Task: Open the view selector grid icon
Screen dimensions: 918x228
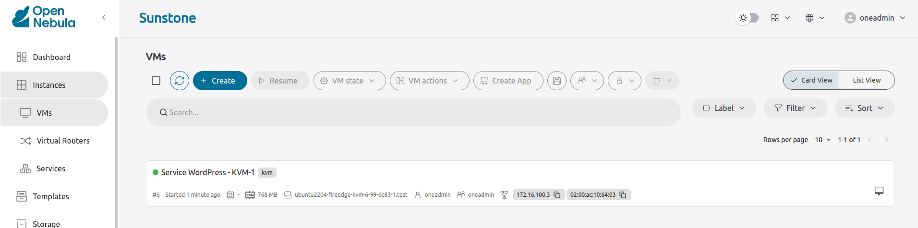Action: (x=780, y=18)
